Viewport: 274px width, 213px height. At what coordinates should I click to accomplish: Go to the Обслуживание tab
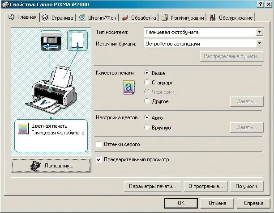click(231, 17)
